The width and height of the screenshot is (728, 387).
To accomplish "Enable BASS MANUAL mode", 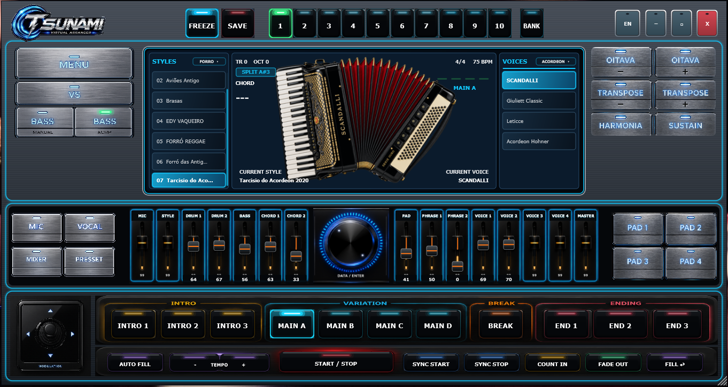I will click(44, 122).
